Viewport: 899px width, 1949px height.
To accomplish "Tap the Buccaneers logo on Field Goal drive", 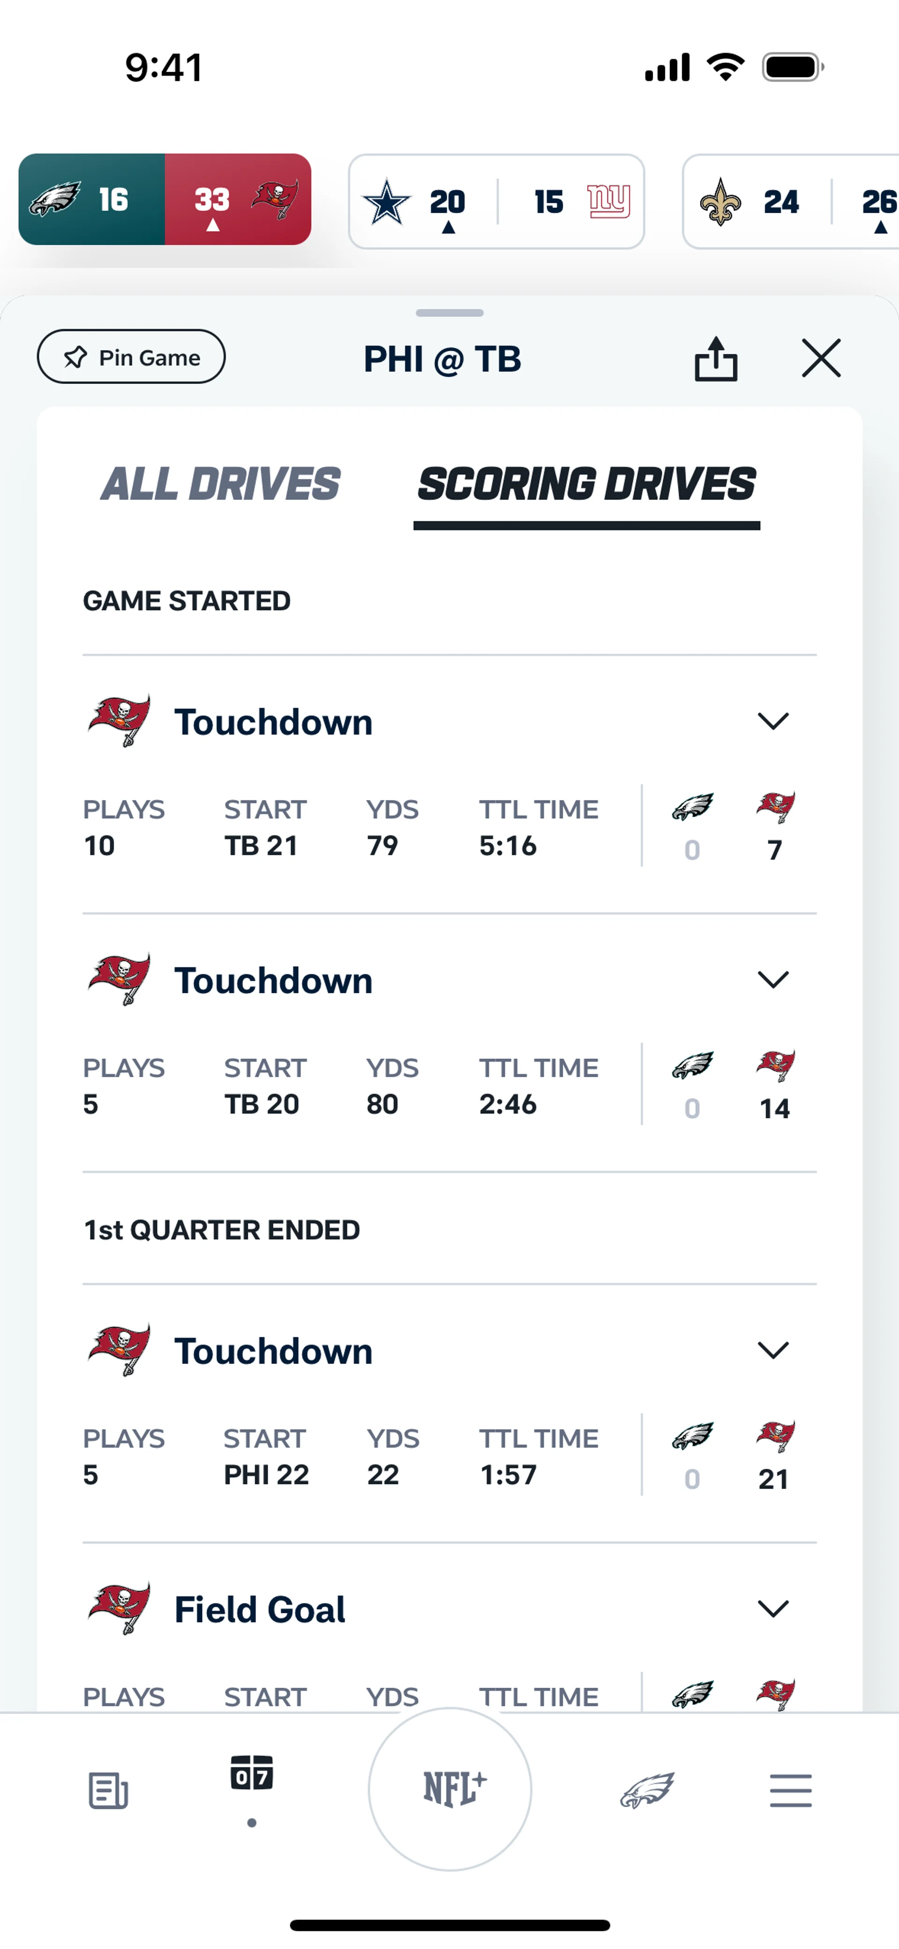I will point(119,1609).
